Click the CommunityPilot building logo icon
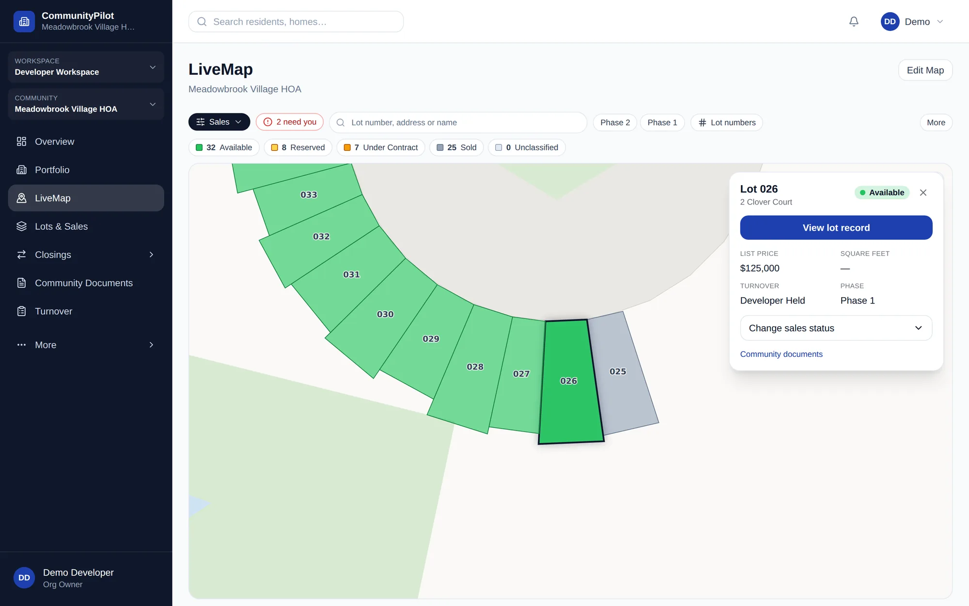 24,21
